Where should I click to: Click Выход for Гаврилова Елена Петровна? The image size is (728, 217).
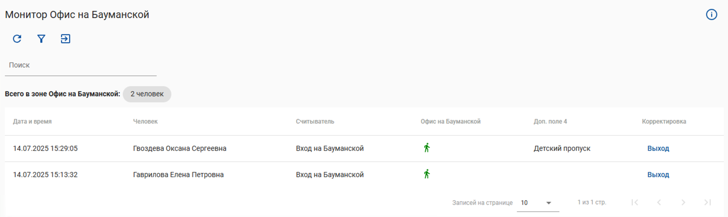tap(658, 174)
